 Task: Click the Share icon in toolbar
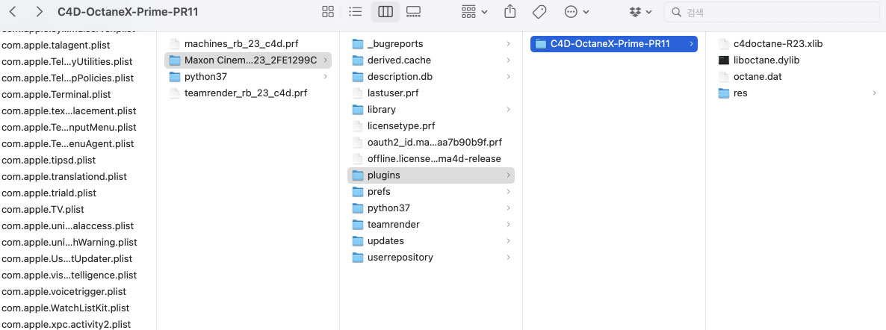coord(509,11)
